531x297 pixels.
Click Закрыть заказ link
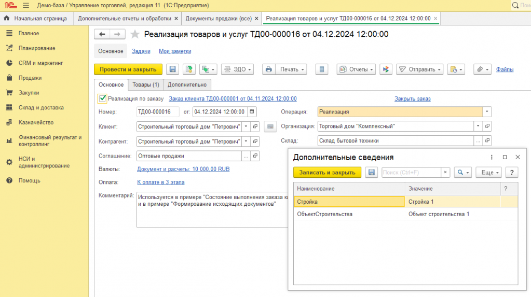(413, 99)
